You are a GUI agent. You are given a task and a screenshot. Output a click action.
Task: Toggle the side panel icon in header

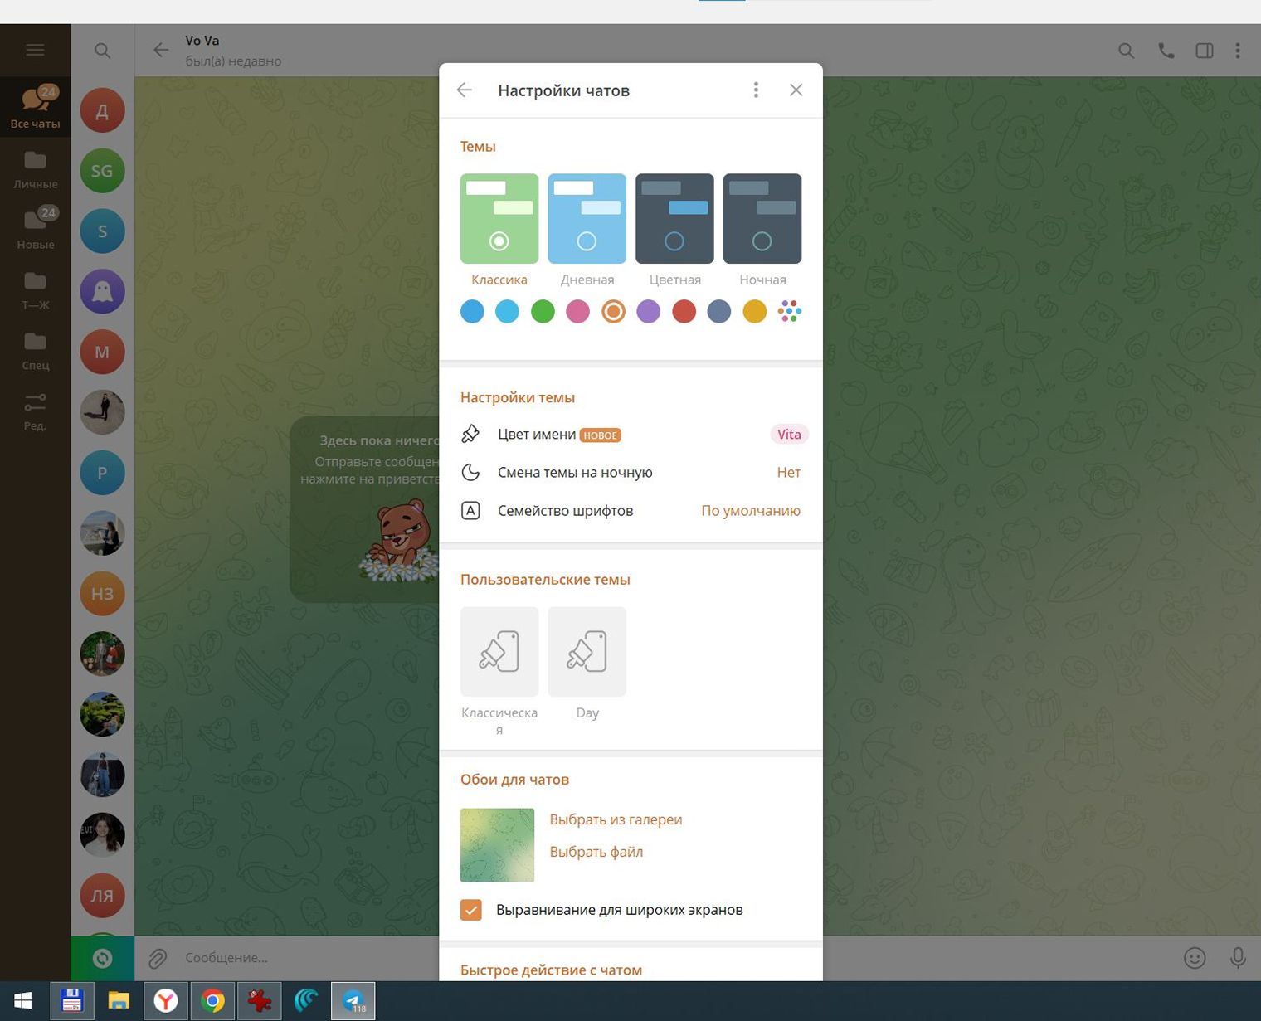pyautogui.click(x=1205, y=51)
